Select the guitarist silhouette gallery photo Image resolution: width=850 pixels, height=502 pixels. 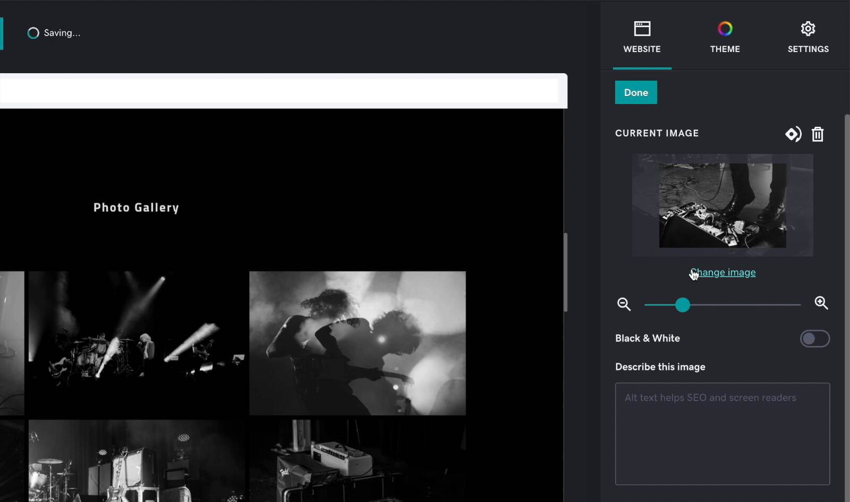click(x=357, y=343)
